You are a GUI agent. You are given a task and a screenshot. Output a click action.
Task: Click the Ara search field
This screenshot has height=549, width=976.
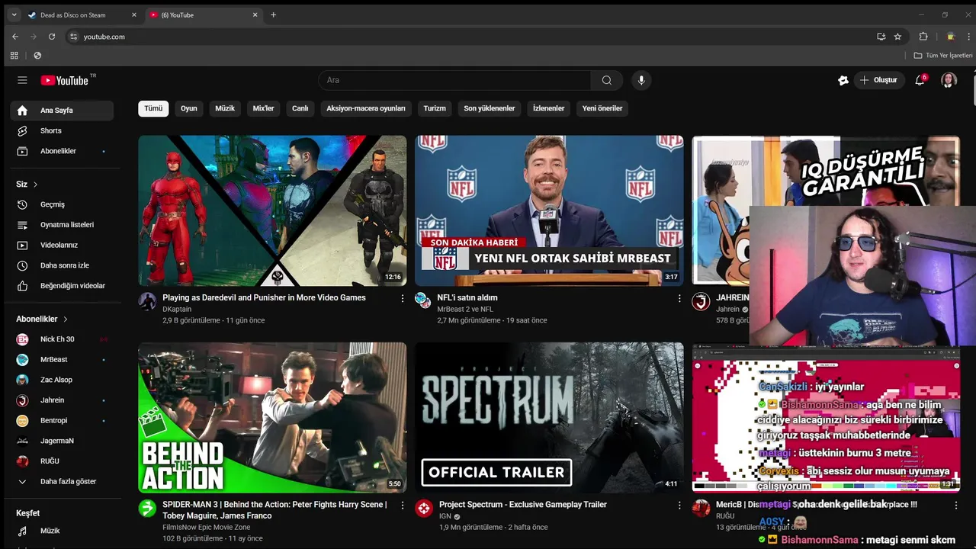[x=454, y=80]
